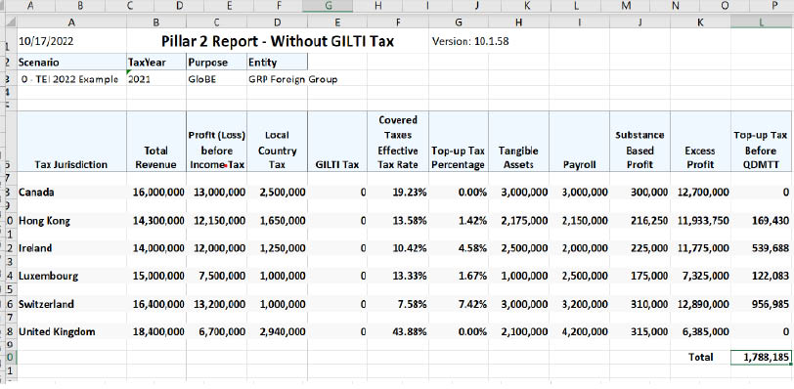Select the Luxembourg jurisdiction cell
The width and height of the screenshot is (794, 389).
tap(72, 277)
